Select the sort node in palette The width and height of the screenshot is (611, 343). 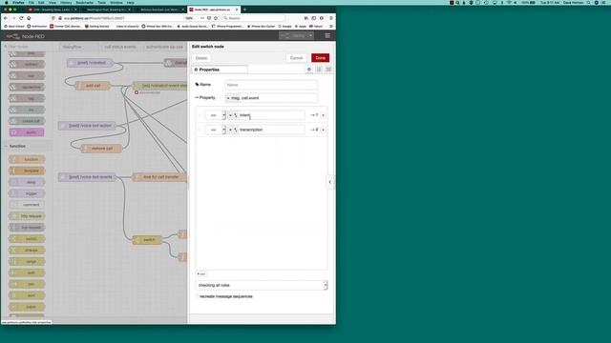(x=27, y=295)
